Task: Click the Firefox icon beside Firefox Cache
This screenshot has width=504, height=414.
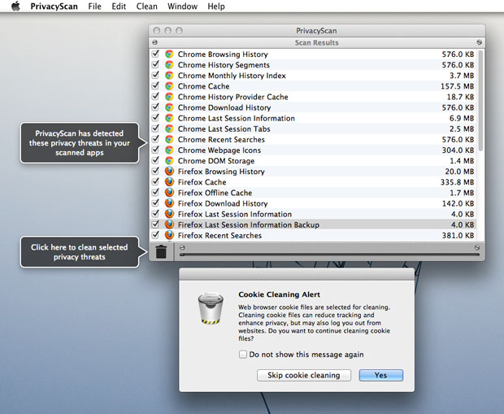Action: point(169,182)
